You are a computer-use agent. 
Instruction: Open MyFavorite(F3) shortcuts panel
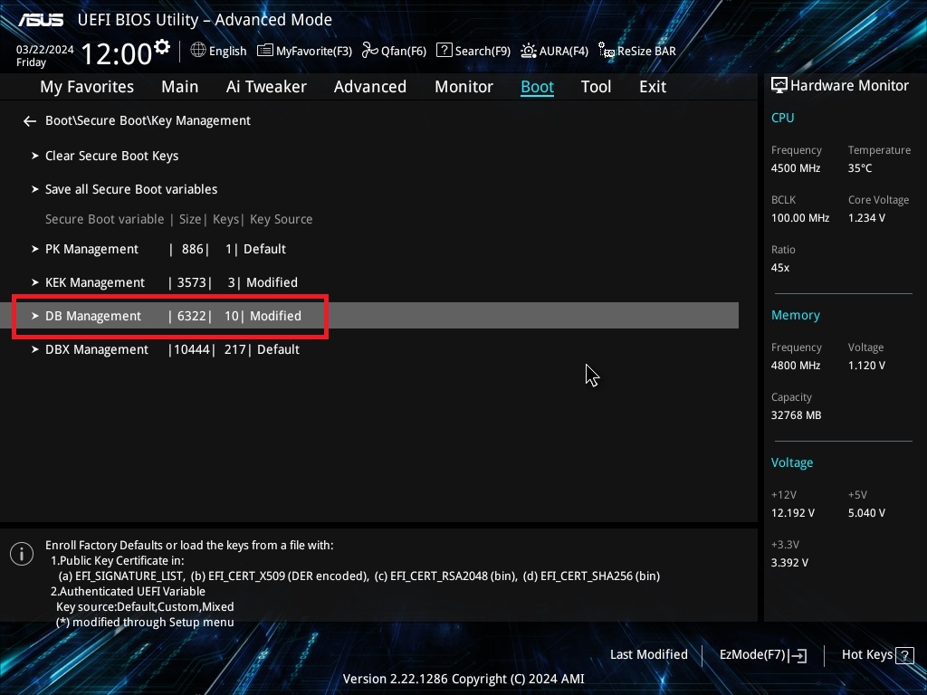(304, 51)
